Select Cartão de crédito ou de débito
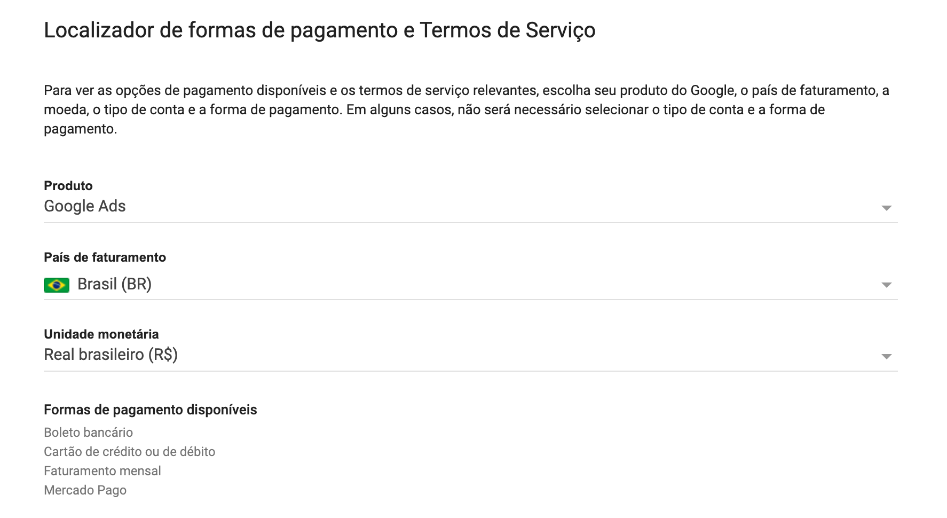Viewport: 947px width, 518px height. (x=129, y=452)
